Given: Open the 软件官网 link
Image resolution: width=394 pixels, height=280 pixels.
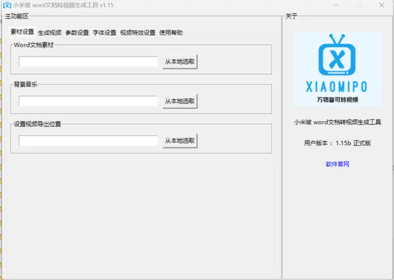Looking at the screenshot, I should (337, 164).
